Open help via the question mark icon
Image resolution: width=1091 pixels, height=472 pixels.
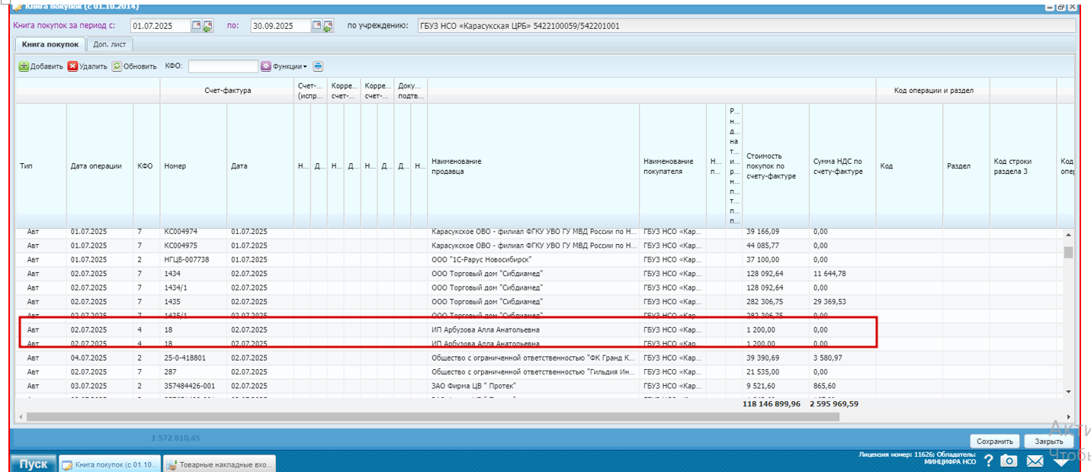[x=988, y=461]
